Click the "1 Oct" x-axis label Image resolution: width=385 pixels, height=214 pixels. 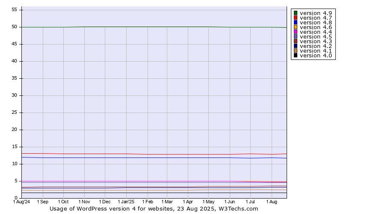tap(63, 202)
